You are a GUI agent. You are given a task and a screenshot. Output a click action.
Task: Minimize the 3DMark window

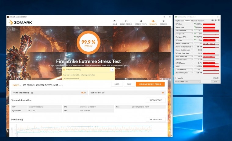(159, 17)
